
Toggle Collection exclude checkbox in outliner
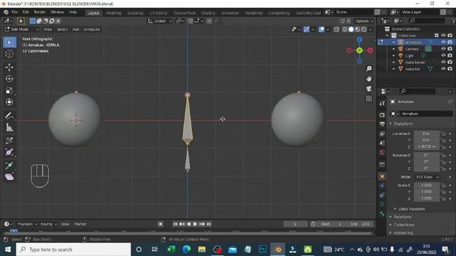[x=437, y=36]
